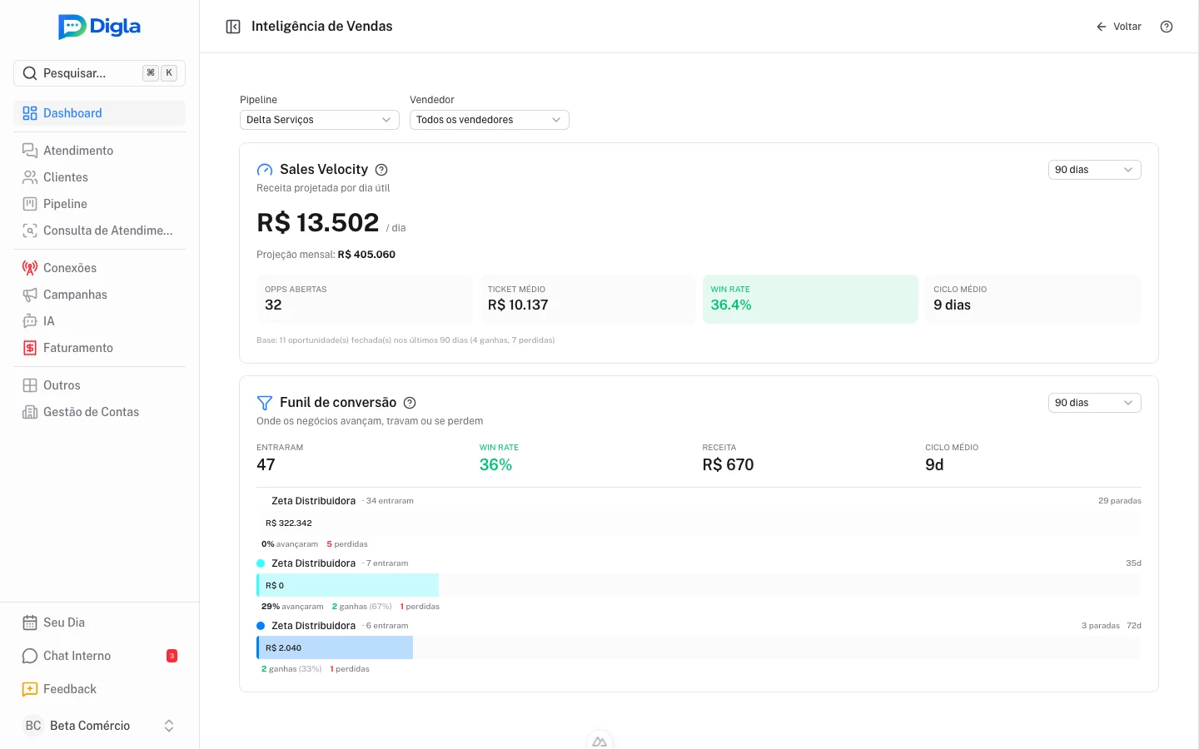Open Chat Interno from the sidebar
1199x749 pixels.
(x=99, y=656)
